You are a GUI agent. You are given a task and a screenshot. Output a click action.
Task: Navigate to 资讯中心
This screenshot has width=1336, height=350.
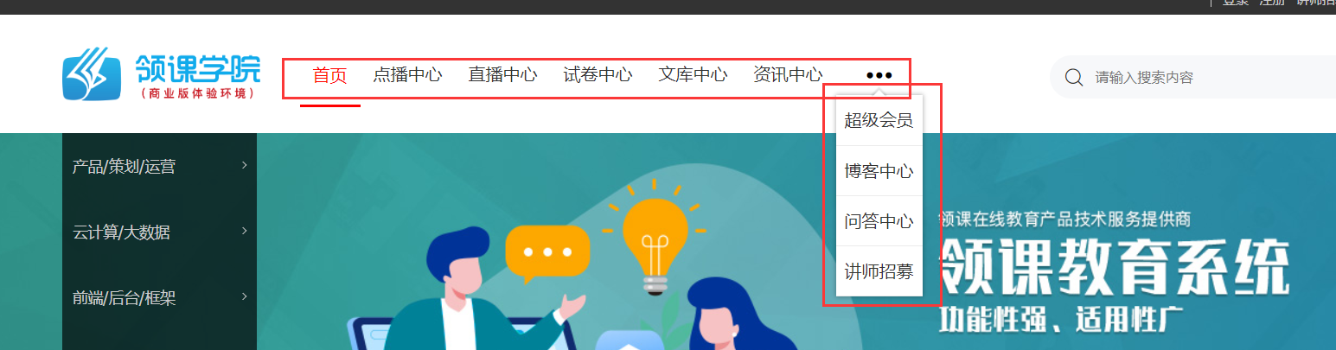788,75
